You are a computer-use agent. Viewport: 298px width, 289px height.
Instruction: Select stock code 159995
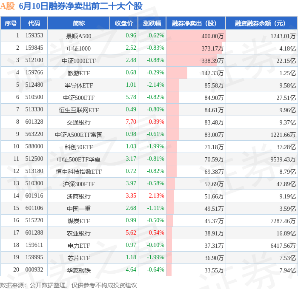[x=34, y=257]
